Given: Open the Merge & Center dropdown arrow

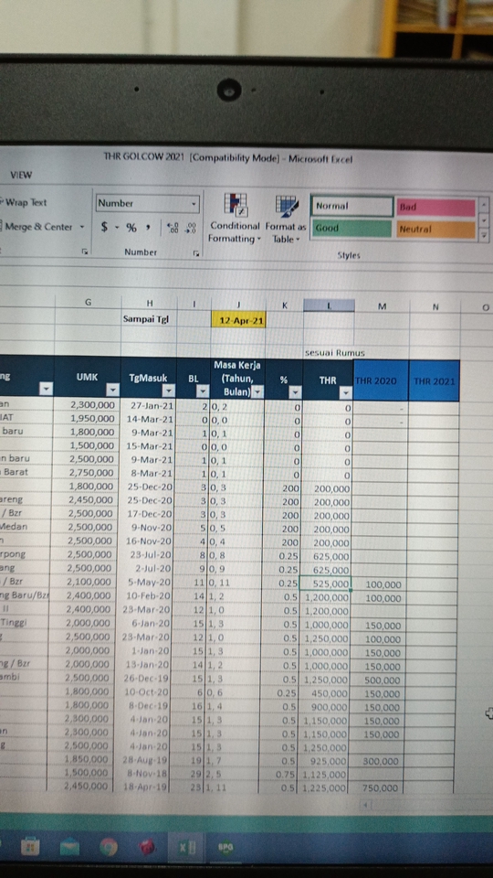Looking at the screenshot, I should 82,227.
